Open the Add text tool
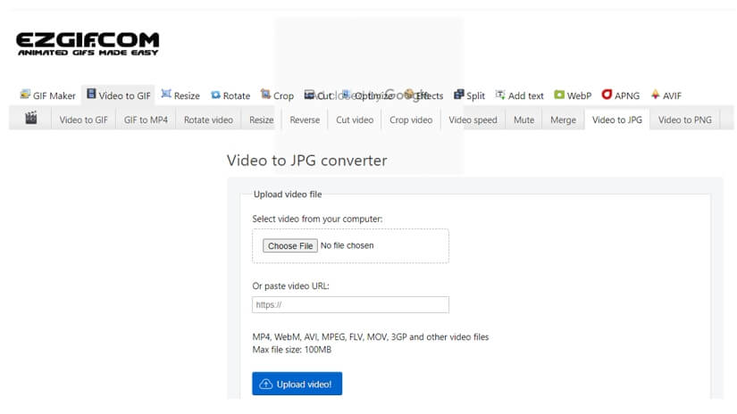Viewport: 737px width, 414px height. [x=519, y=95]
